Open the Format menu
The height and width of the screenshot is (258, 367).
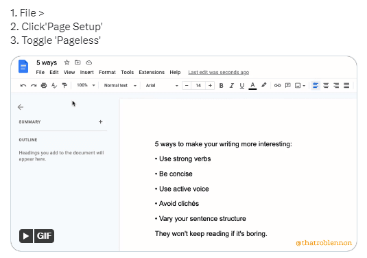107,72
